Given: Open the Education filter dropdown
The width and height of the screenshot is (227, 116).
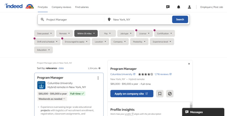Looking at the screenshot, I should click(43, 50).
